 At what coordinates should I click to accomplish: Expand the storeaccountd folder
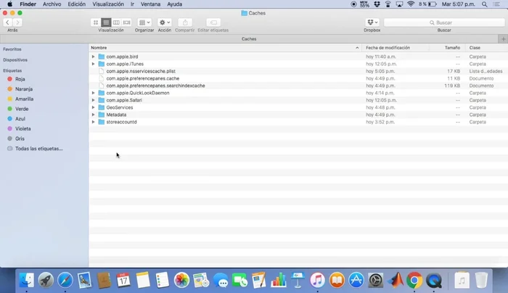94,122
